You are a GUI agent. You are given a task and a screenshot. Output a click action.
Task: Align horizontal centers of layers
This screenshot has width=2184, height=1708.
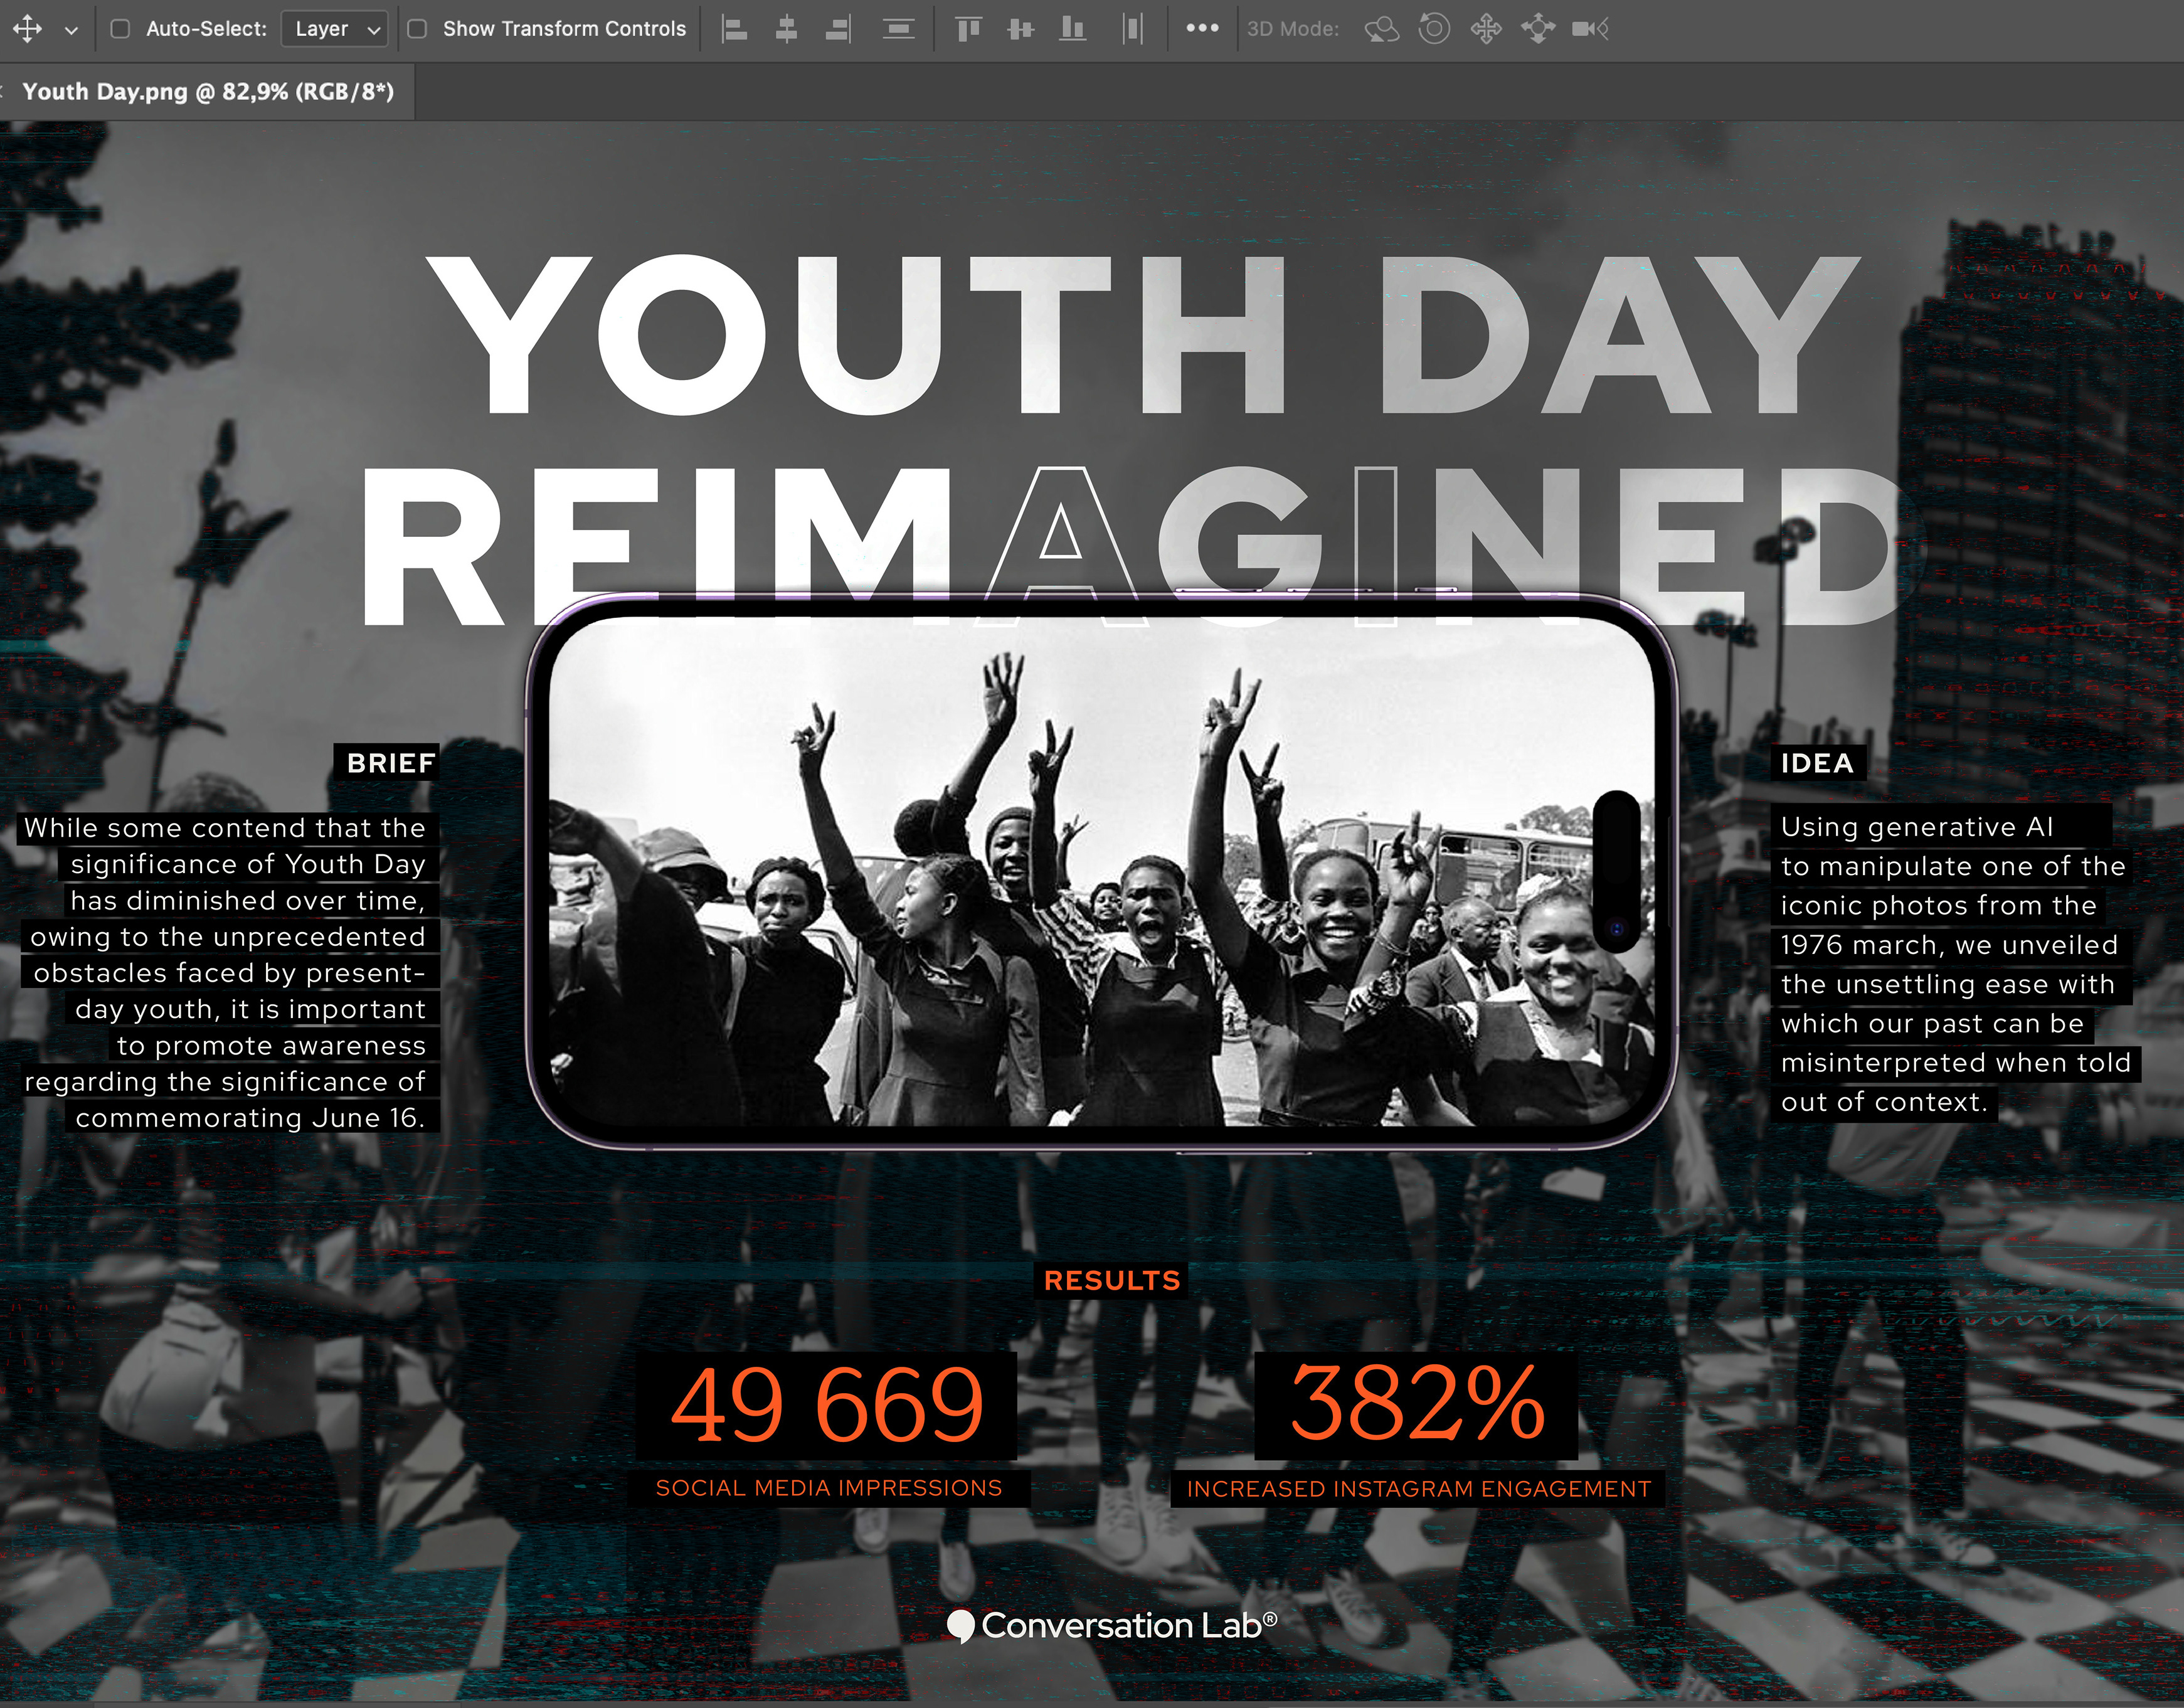[787, 29]
